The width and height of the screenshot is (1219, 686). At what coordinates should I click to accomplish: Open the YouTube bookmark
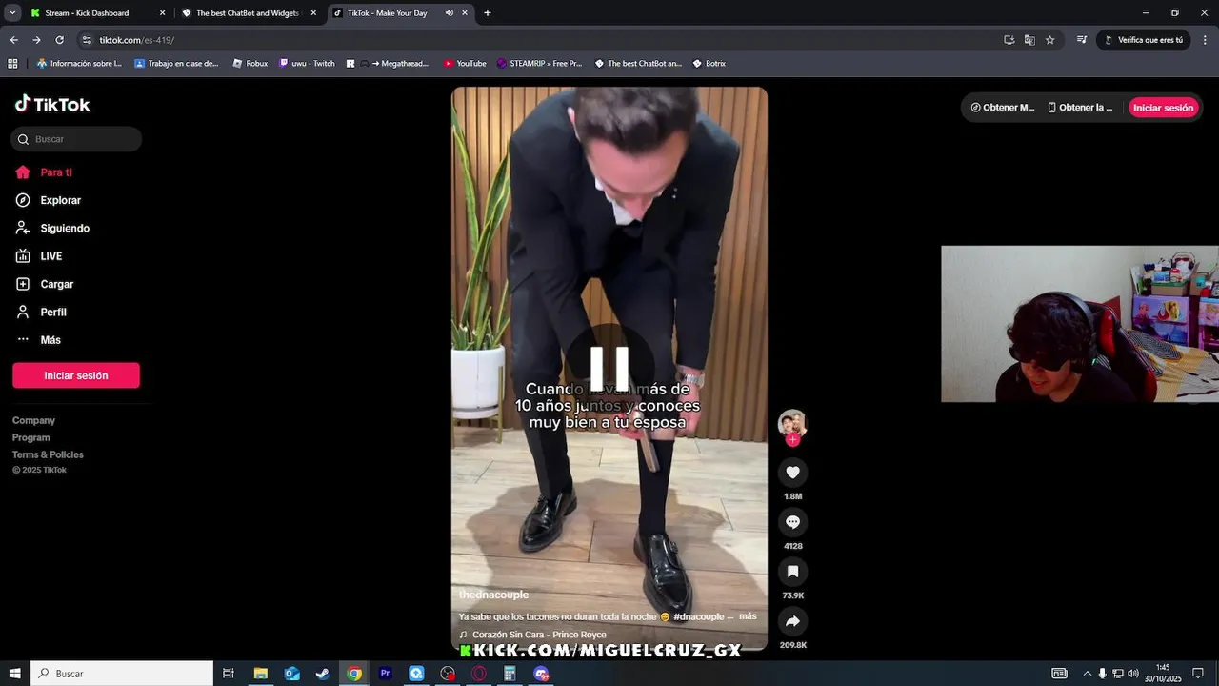[465, 64]
